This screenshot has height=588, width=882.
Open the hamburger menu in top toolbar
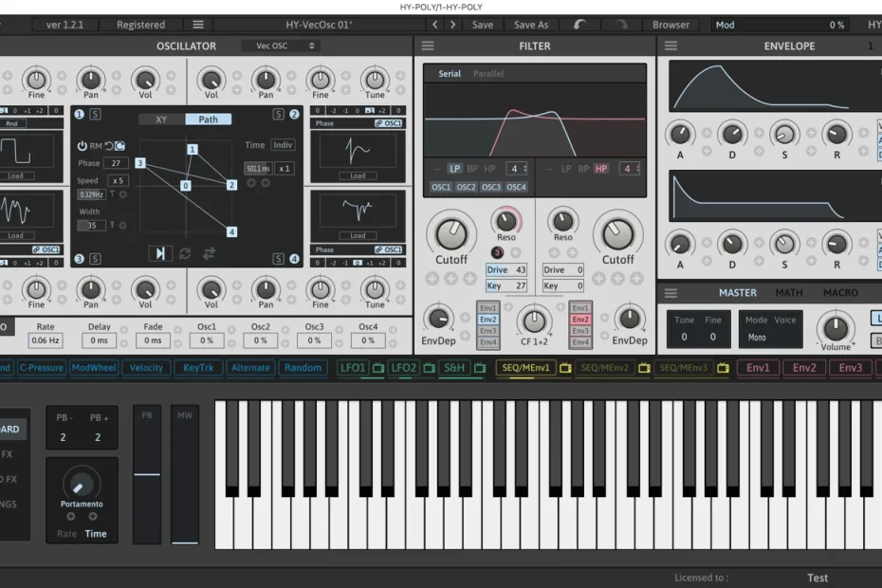(x=198, y=25)
